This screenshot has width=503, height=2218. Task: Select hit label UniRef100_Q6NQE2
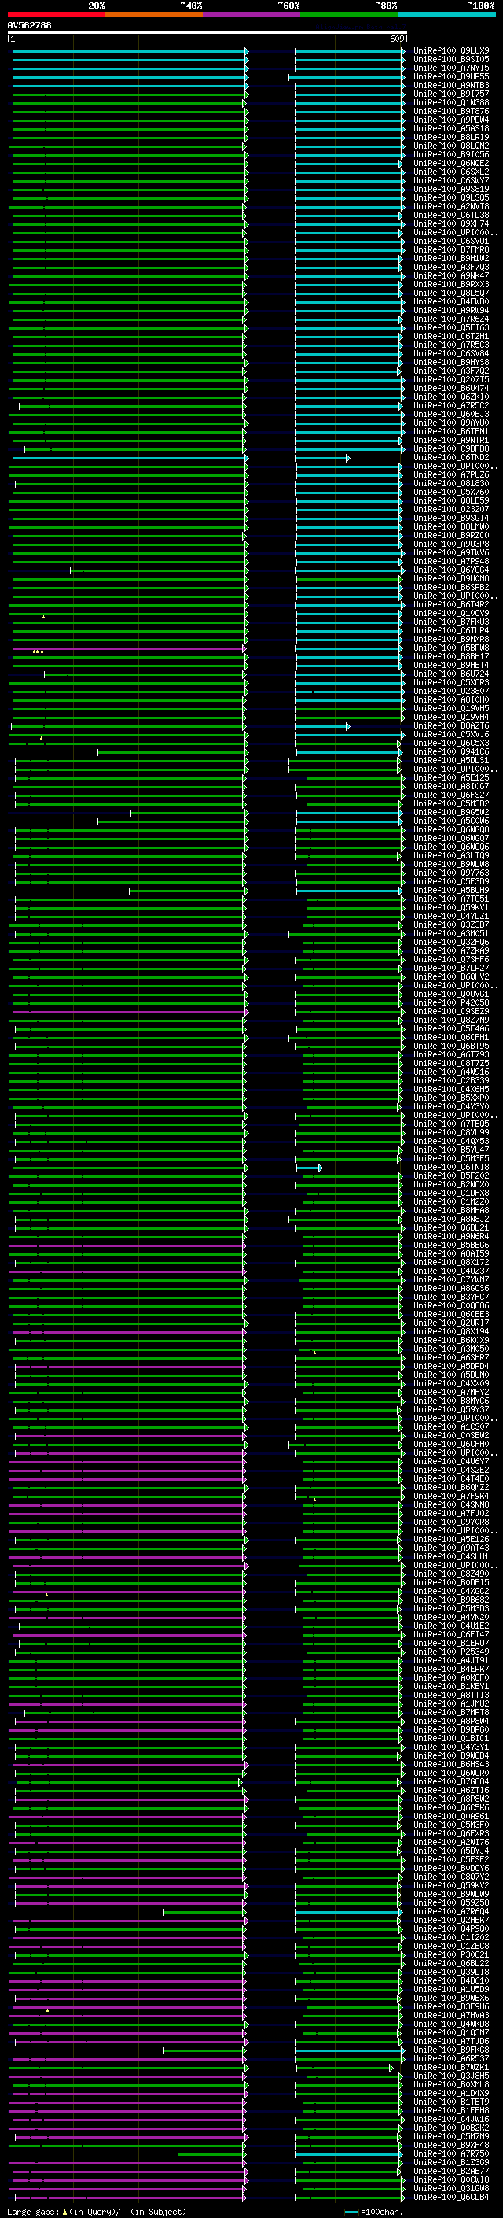(451, 163)
